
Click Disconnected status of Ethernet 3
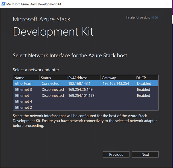[x=53, y=89]
